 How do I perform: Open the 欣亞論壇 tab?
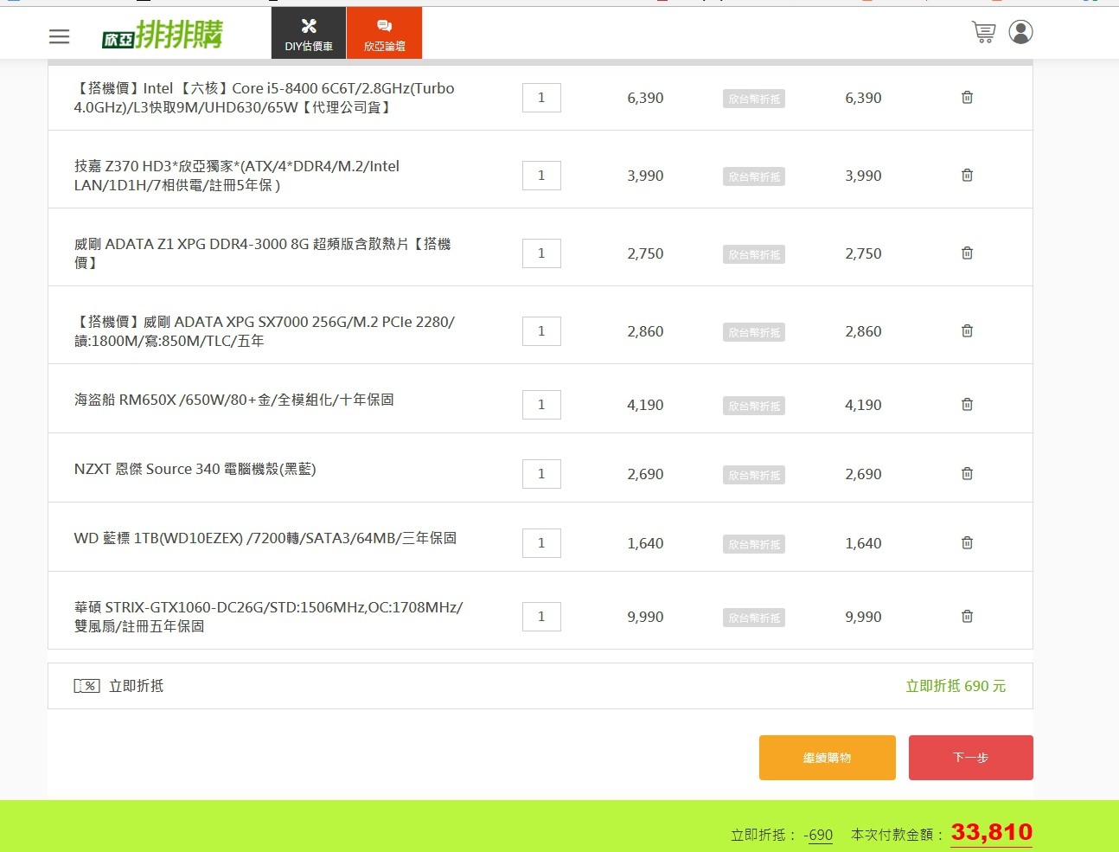tap(385, 34)
